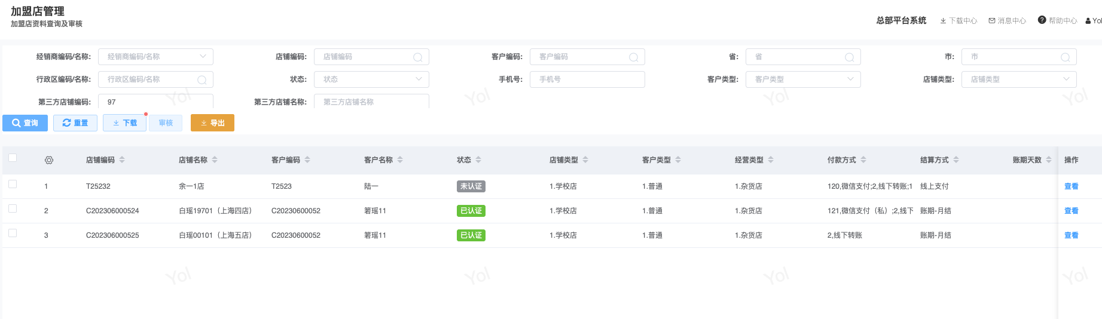
Task: Check the row for store T25232
Action: click(13, 185)
